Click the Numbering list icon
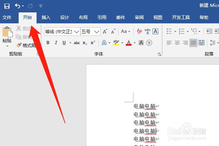Screen dimensions: 219x146 tap(182, 31)
